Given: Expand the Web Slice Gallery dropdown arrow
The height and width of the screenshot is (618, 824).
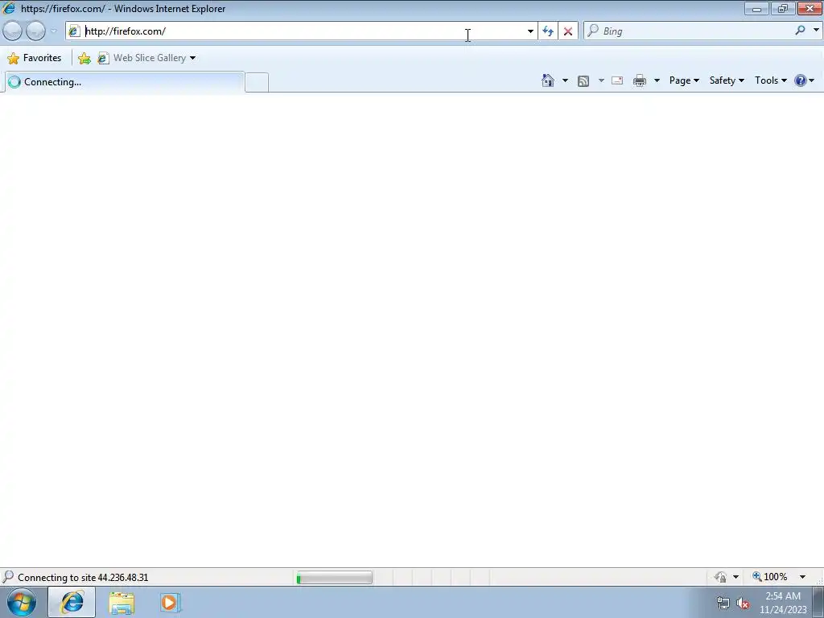Looking at the screenshot, I should click(193, 58).
